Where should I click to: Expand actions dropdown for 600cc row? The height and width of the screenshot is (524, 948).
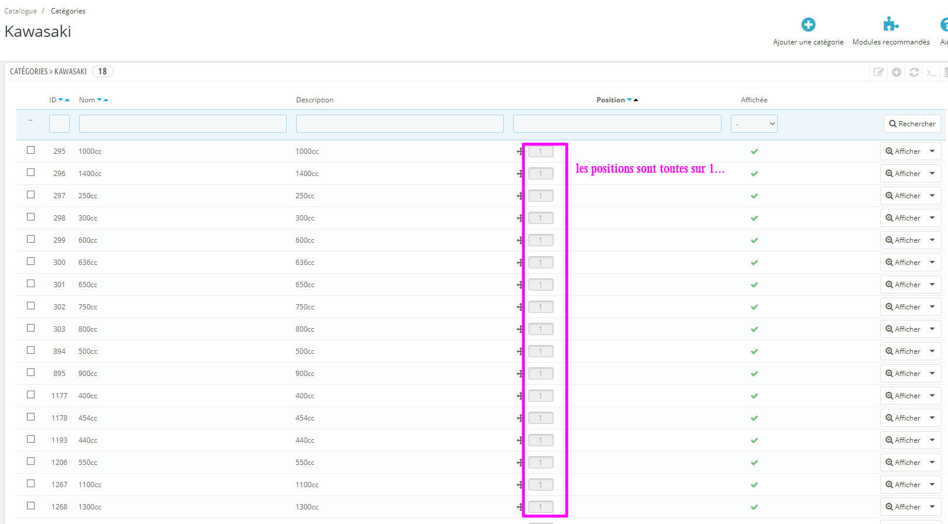[932, 240]
